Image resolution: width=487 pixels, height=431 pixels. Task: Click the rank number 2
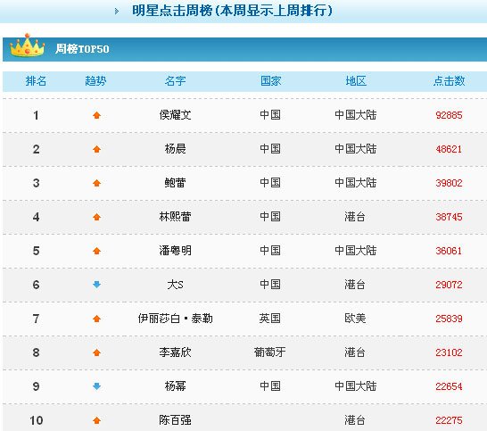(36, 149)
